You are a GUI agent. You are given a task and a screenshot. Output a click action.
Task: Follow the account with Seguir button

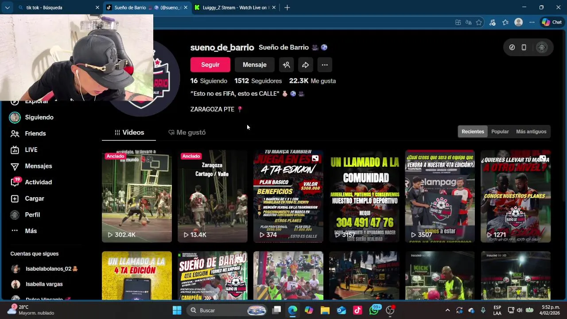(x=210, y=65)
